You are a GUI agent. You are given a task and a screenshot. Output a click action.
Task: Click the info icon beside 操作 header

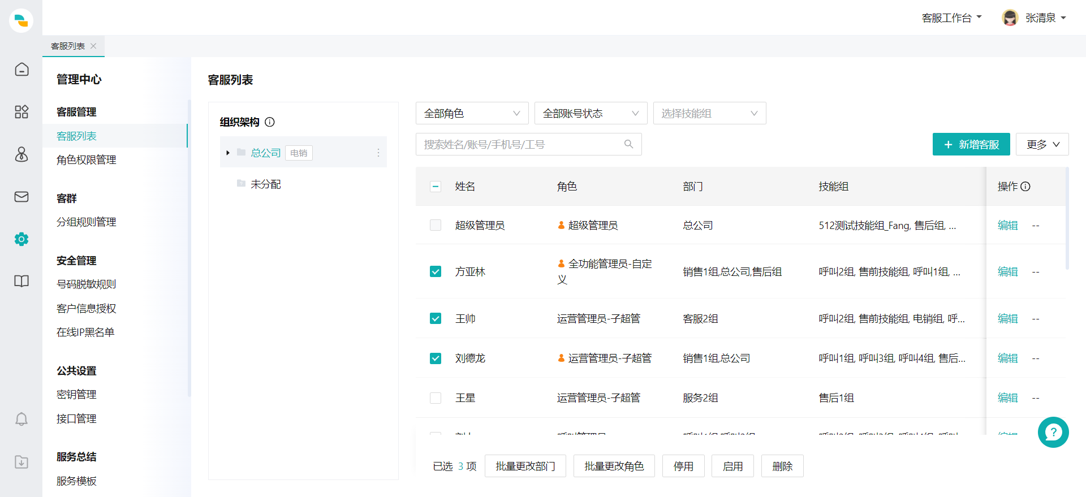(x=1025, y=187)
